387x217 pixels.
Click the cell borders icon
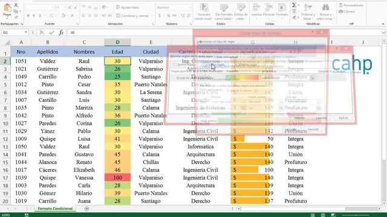tap(51, 16)
